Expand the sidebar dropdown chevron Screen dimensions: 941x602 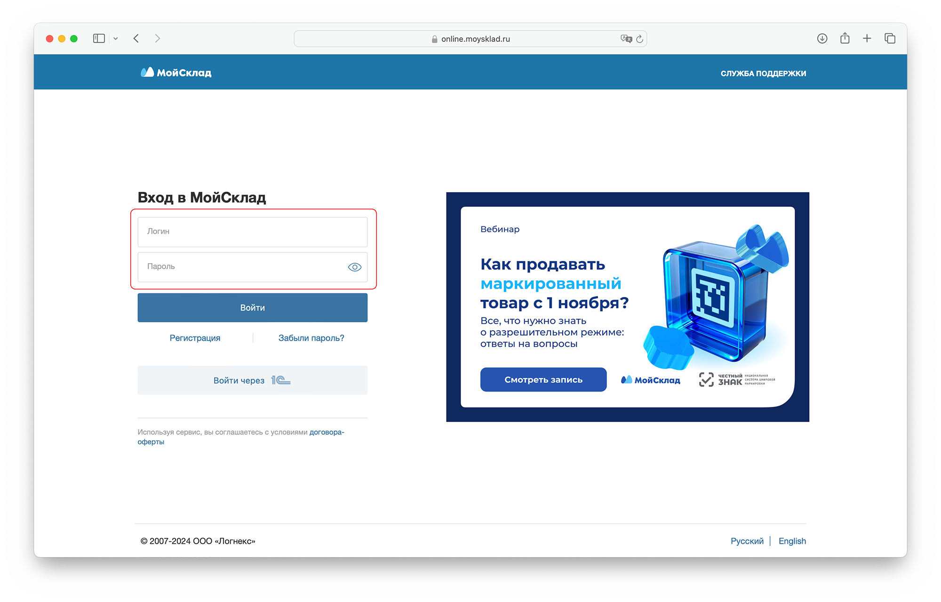click(x=116, y=39)
